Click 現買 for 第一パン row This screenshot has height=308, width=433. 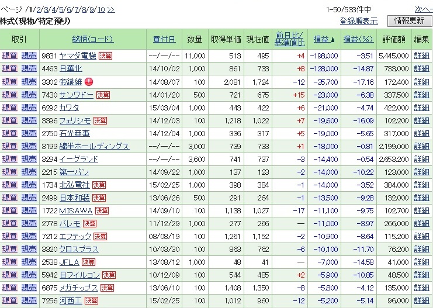pyautogui.click(x=10, y=172)
